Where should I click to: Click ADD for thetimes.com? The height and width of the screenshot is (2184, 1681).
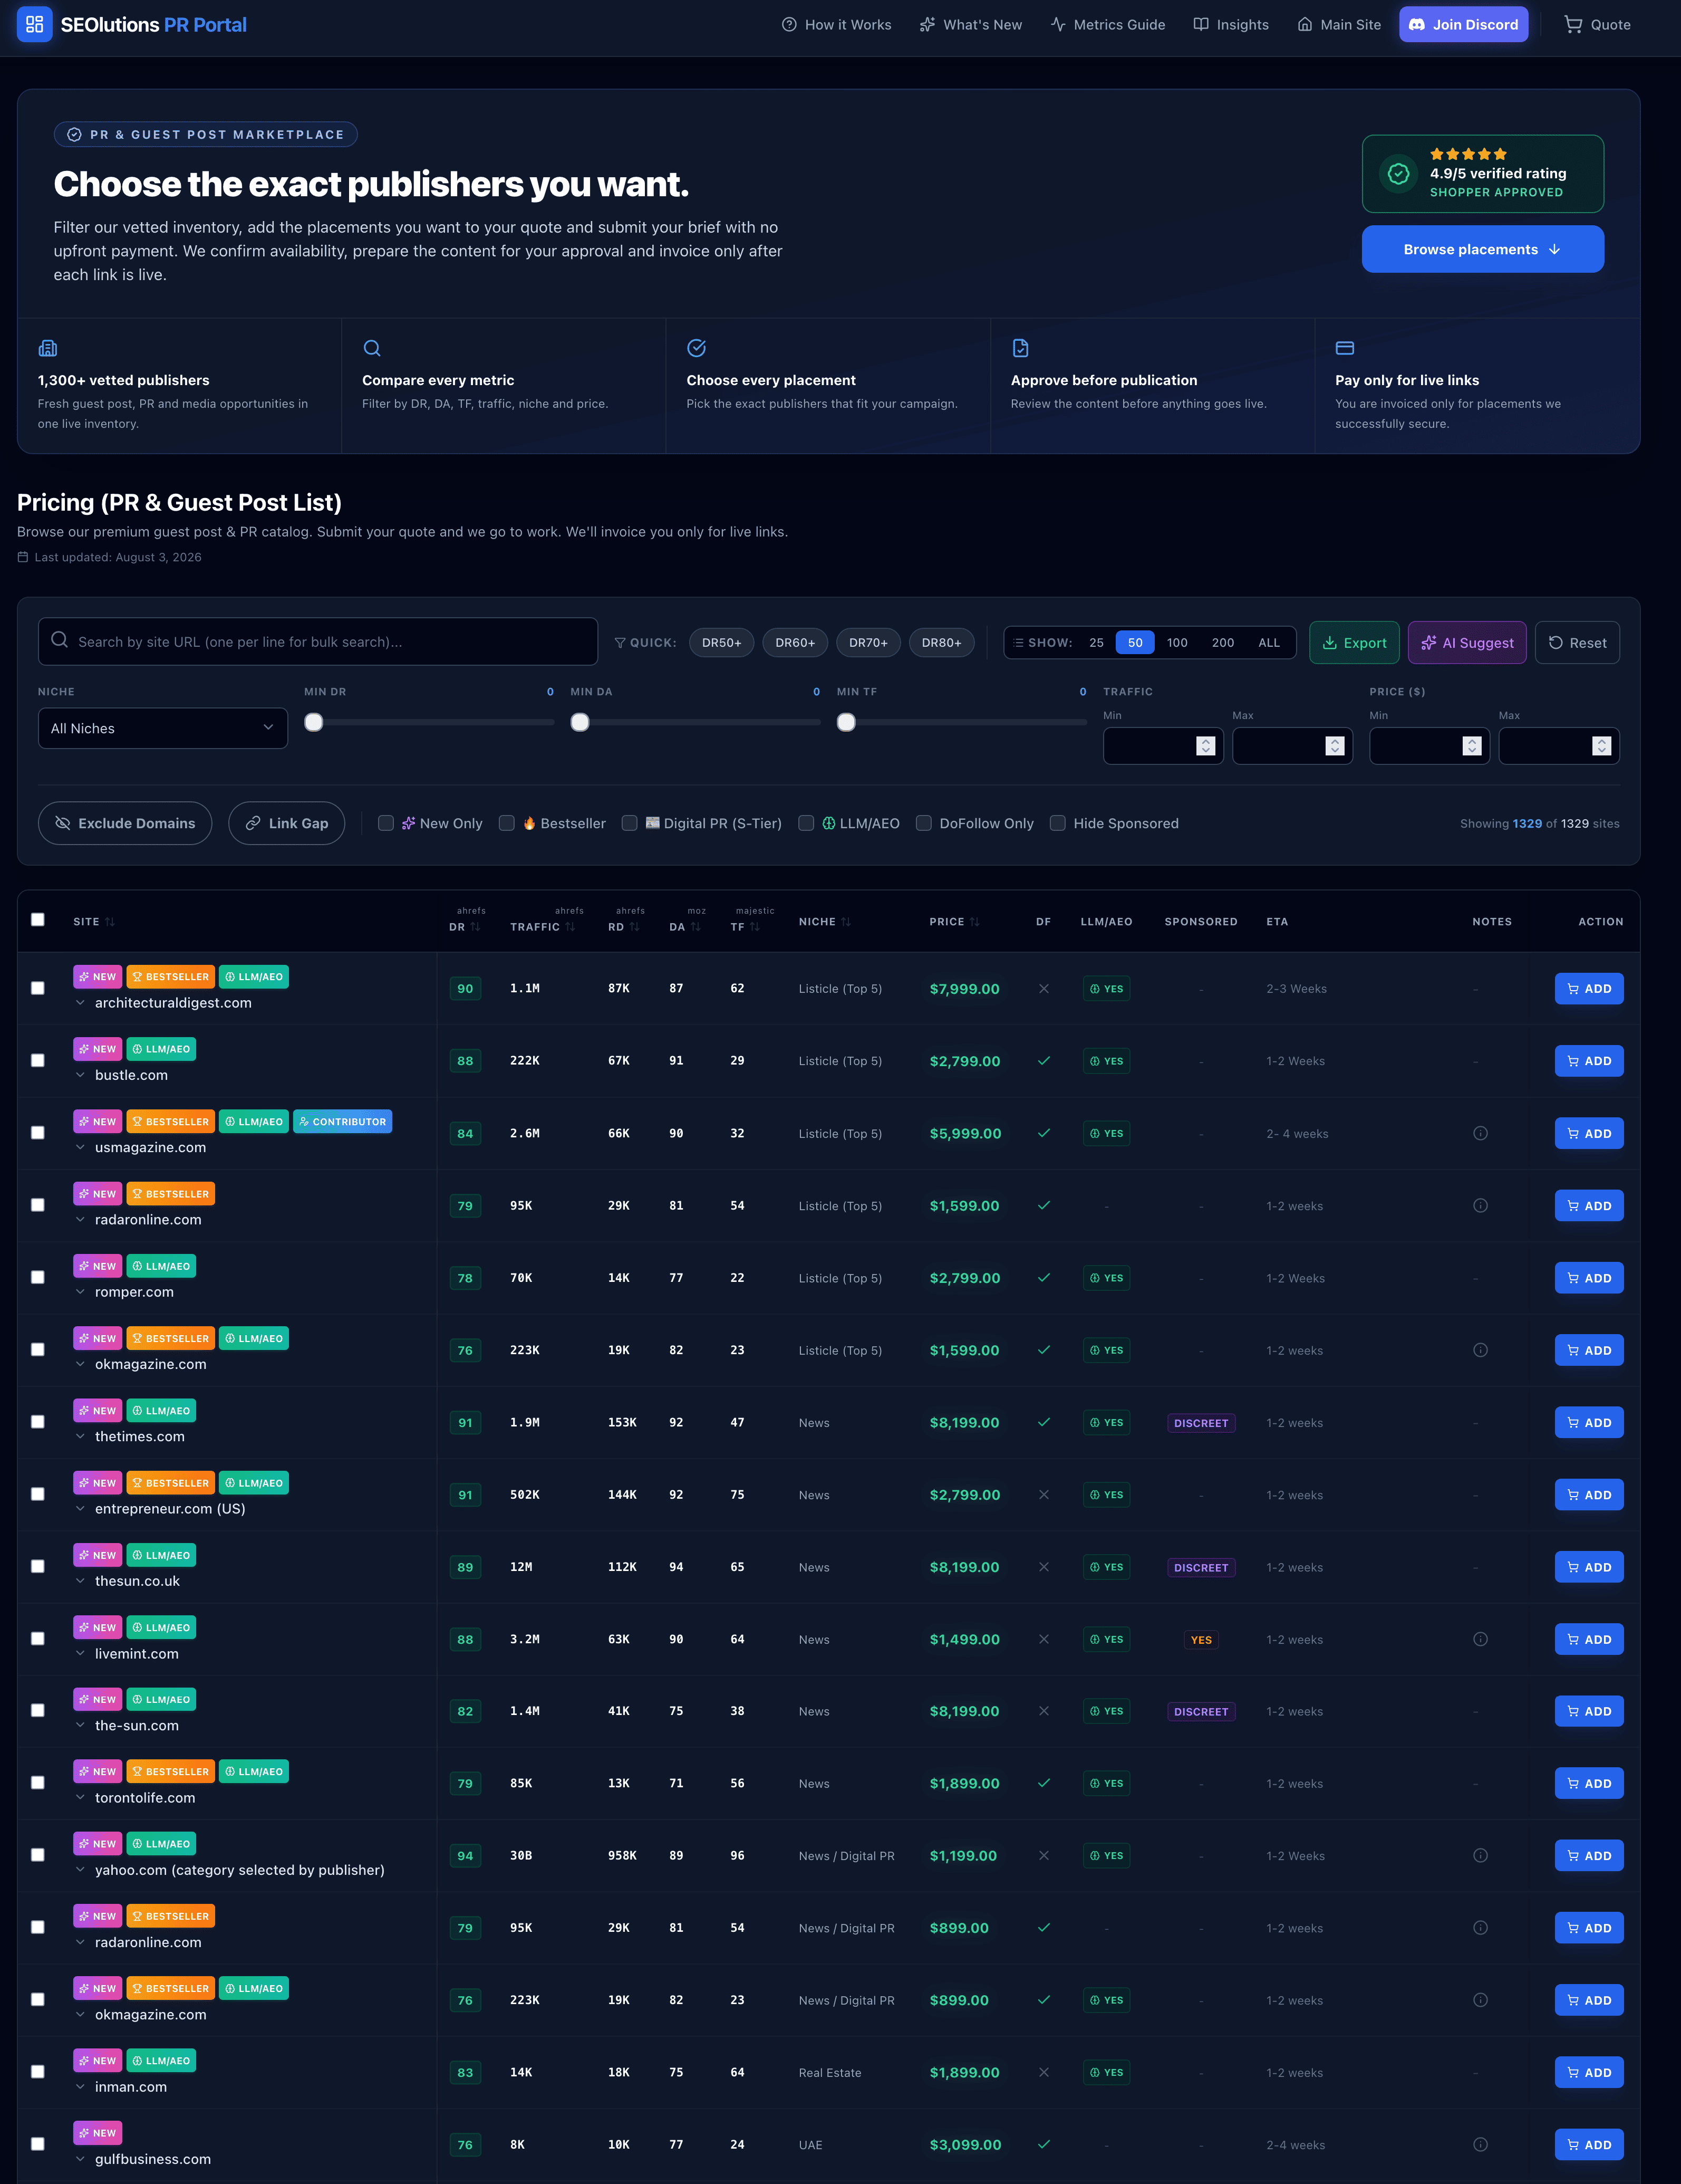[x=1589, y=1422]
